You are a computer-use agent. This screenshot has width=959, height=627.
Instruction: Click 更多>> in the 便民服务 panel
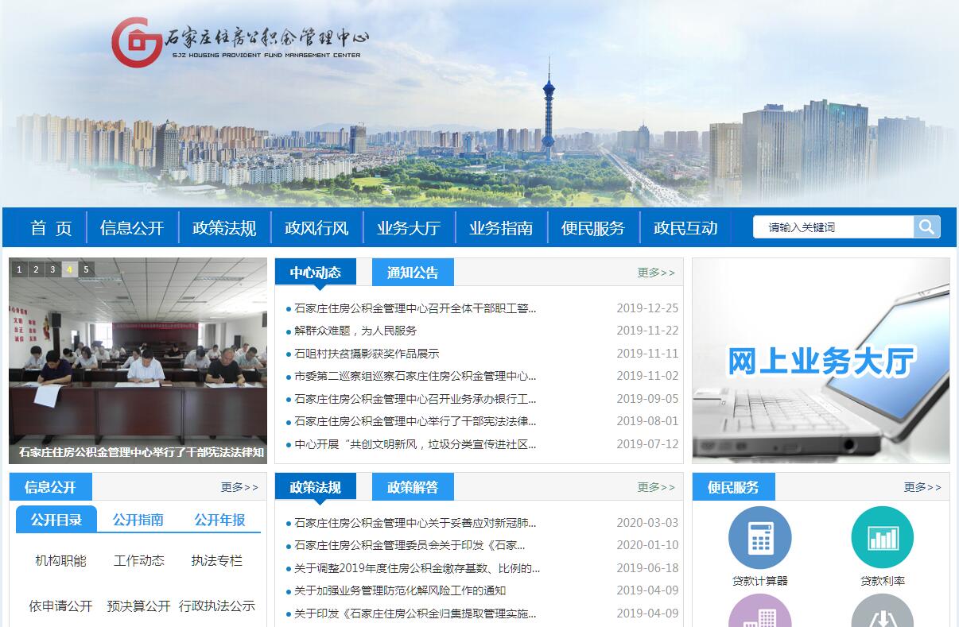coord(922,487)
